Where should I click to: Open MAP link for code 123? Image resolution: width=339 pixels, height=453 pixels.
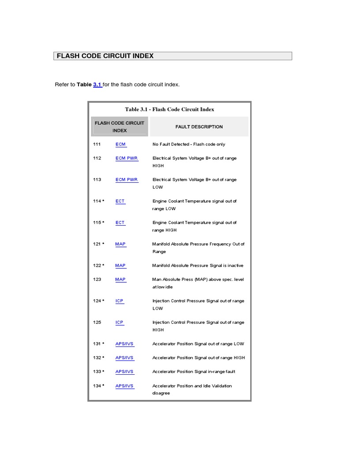tap(120, 280)
